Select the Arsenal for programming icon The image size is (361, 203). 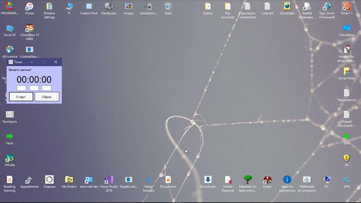(346, 50)
